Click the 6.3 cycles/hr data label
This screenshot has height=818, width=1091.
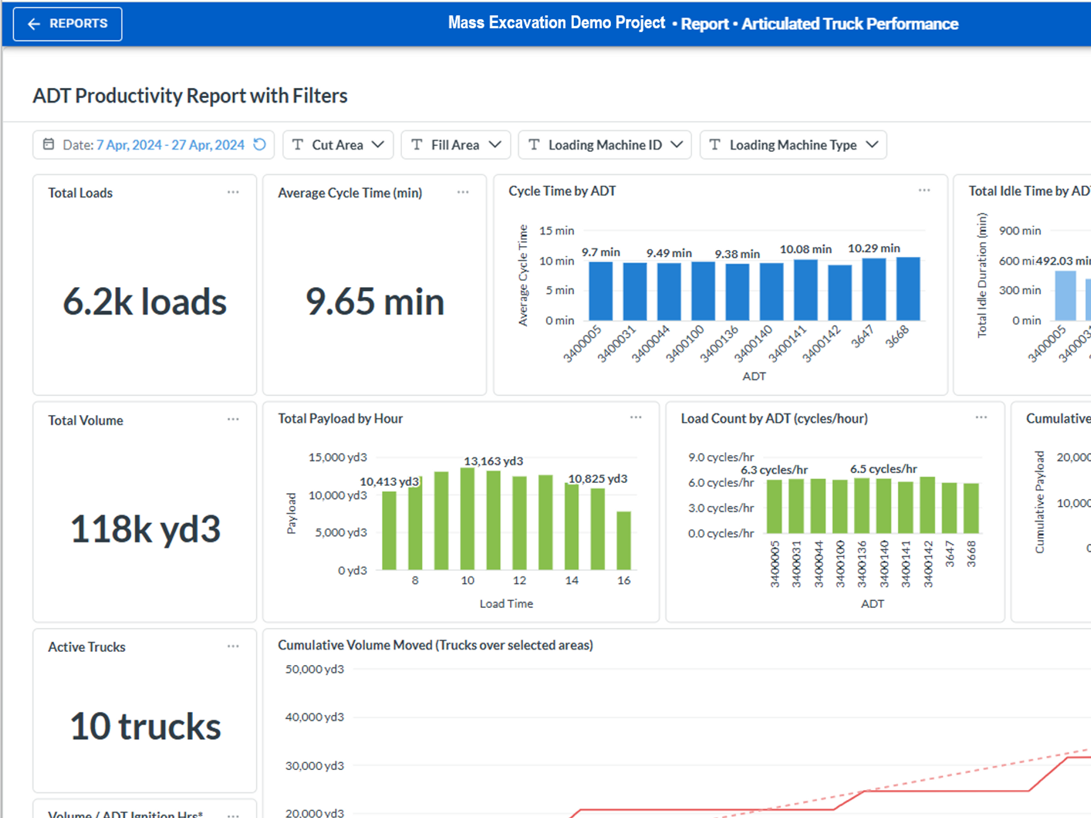pos(774,470)
